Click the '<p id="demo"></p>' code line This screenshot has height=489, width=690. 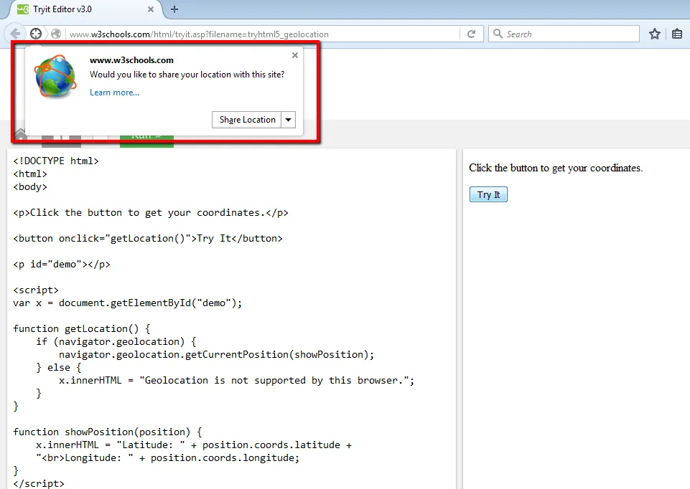[x=62, y=265]
